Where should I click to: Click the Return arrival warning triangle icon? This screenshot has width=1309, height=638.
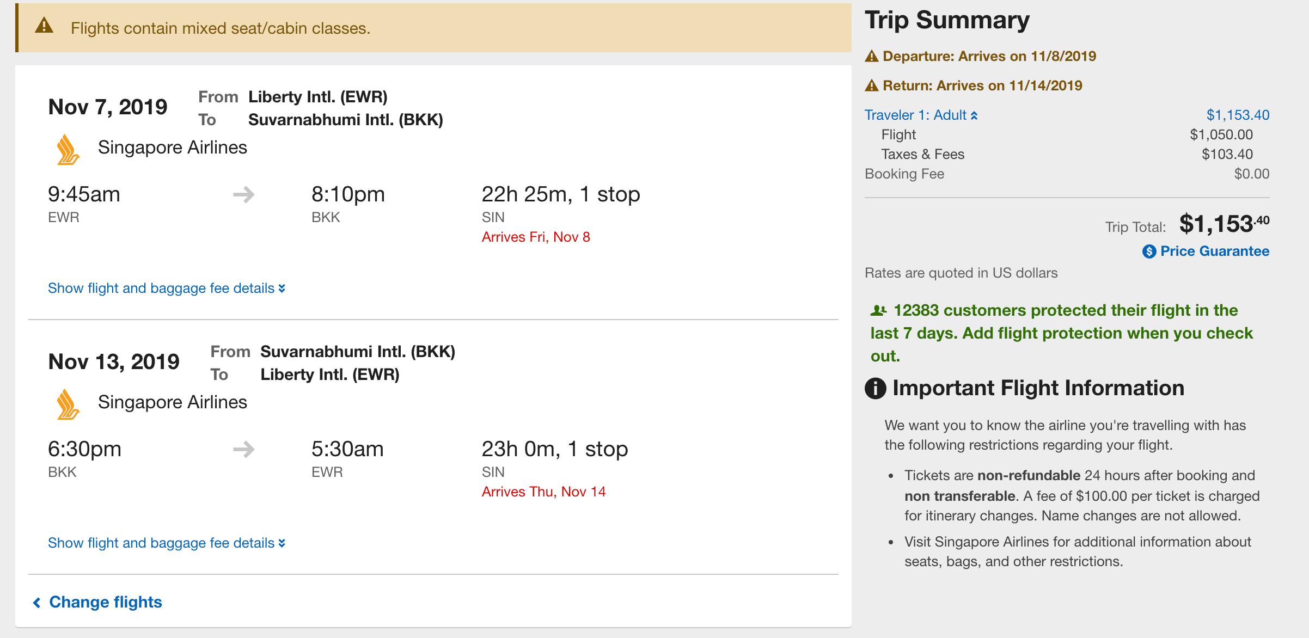pyautogui.click(x=872, y=85)
